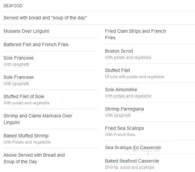This screenshot has height=172, width=195.
Task: Choose Baked Seafood Casserole item
Action: pos(132,161)
